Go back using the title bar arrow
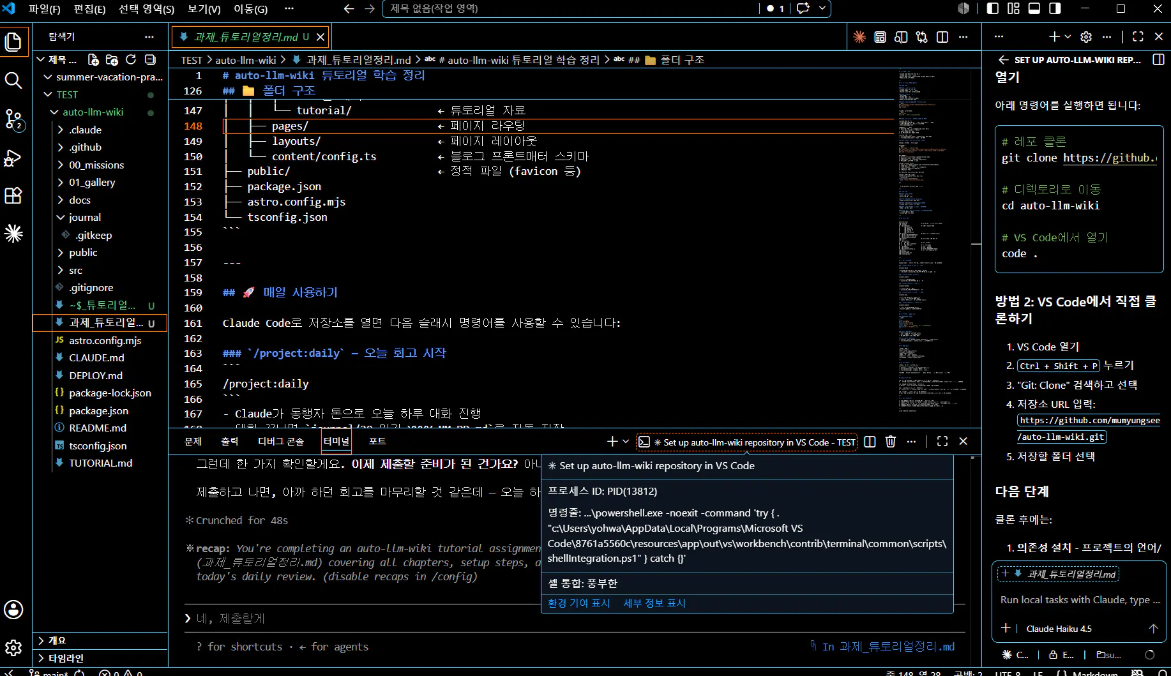 click(x=349, y=9)
